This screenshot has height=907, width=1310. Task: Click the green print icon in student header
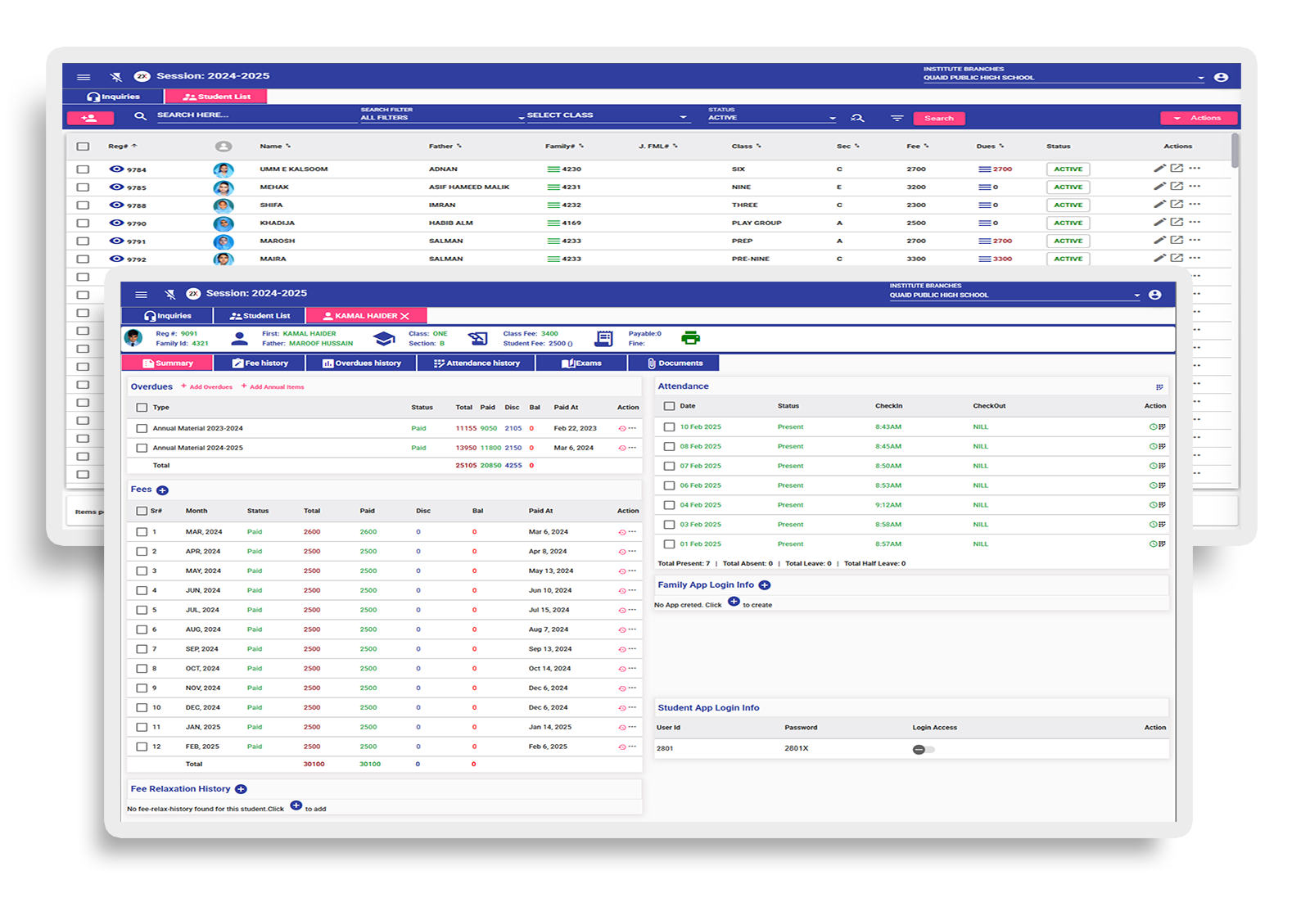pos(690,338)
